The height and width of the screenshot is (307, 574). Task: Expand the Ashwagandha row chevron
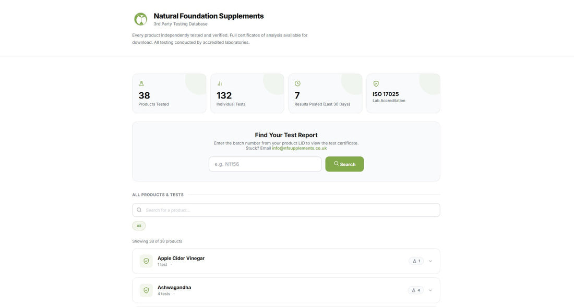coord(430,290)
